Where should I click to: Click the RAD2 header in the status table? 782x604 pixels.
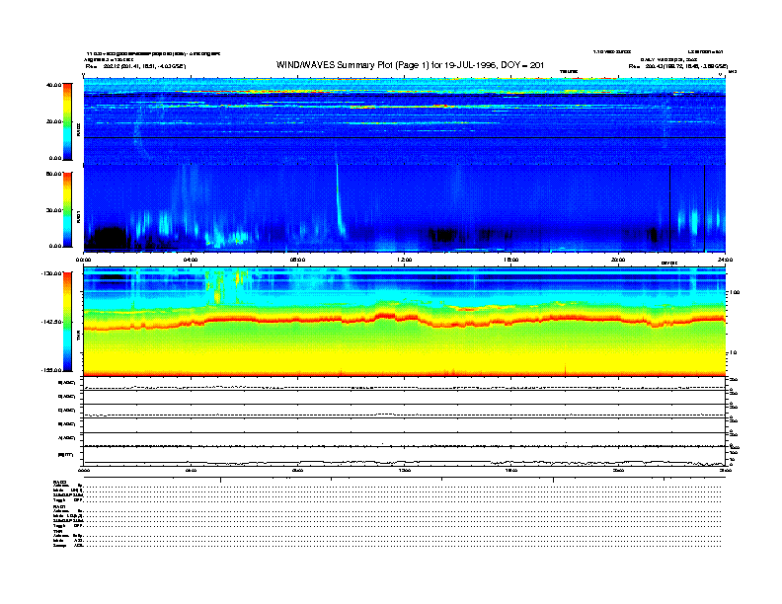(x=60, y=483)
